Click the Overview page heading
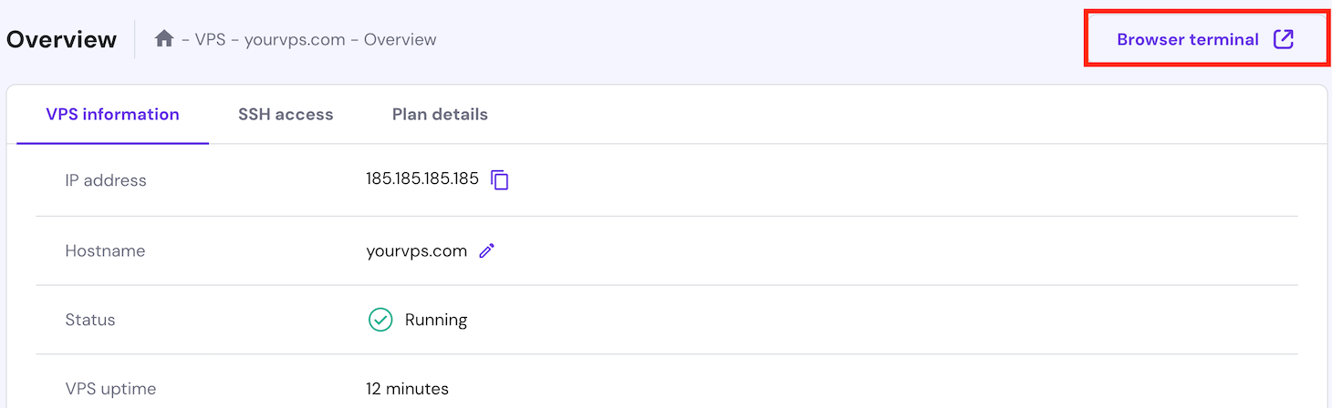Screen dimensions: 1332x408 coord(62,40)
